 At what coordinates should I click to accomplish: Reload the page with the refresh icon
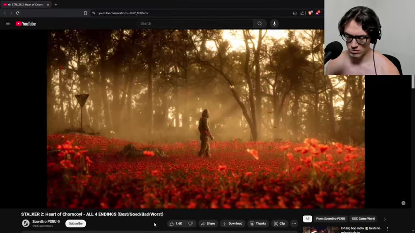[x=18, y=13]
